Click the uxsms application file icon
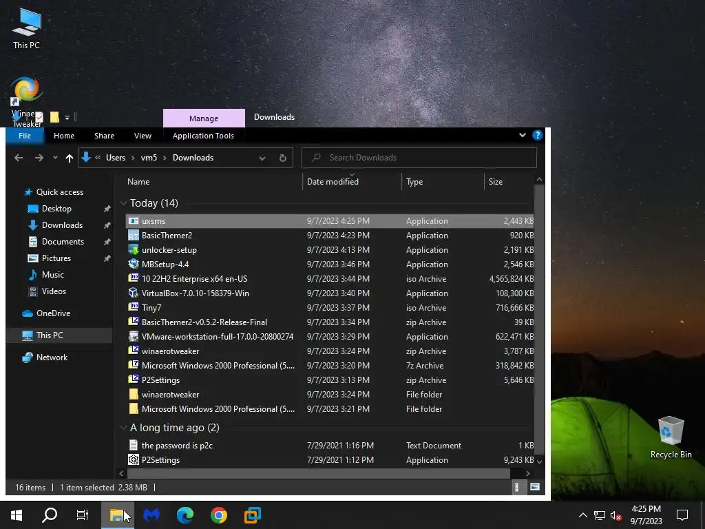Screen dimensions: 705x529 pos(134,221)
